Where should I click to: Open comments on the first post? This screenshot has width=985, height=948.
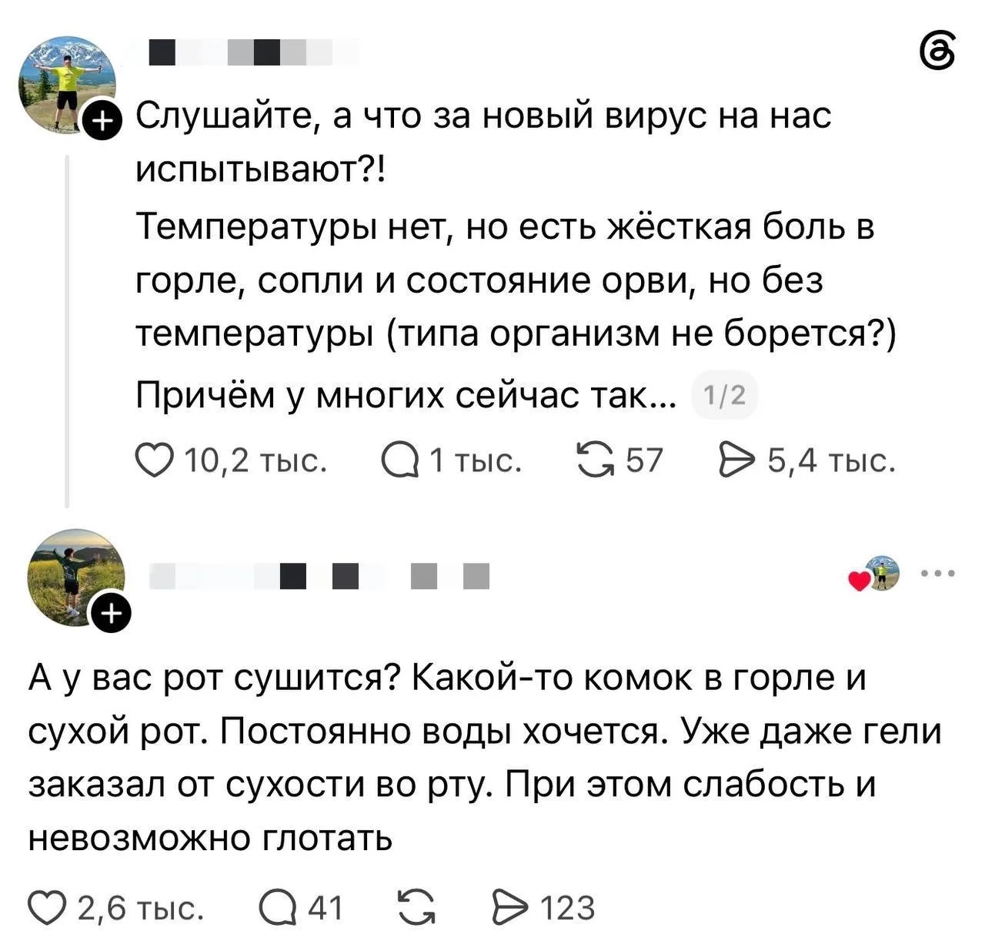point(400,461)
